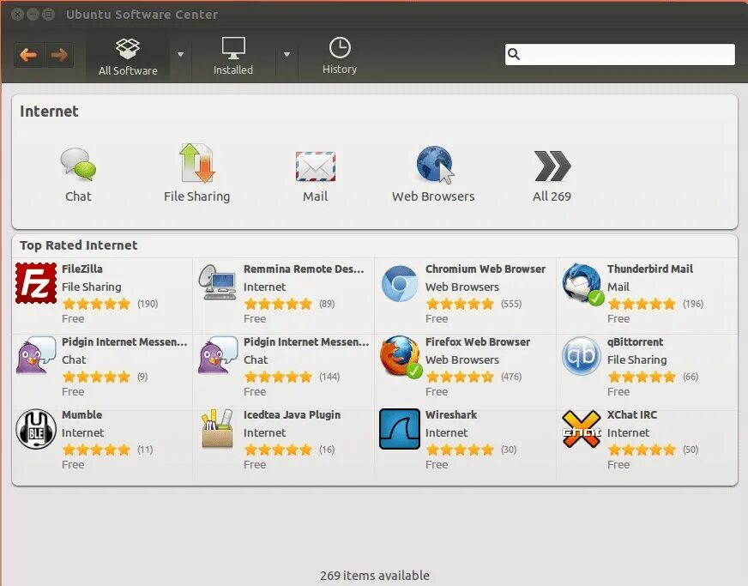748x586 pixels.
Task: Click the FileZilla app icon
Action: 36,283
